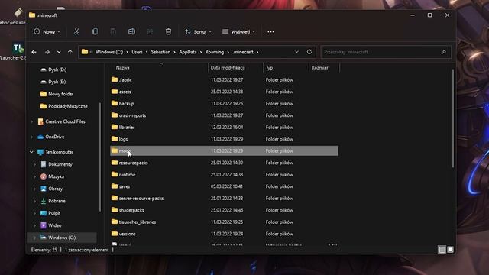Click the Paste icon in toolbar
Screen dimensions: 489x275
point(113,31)
